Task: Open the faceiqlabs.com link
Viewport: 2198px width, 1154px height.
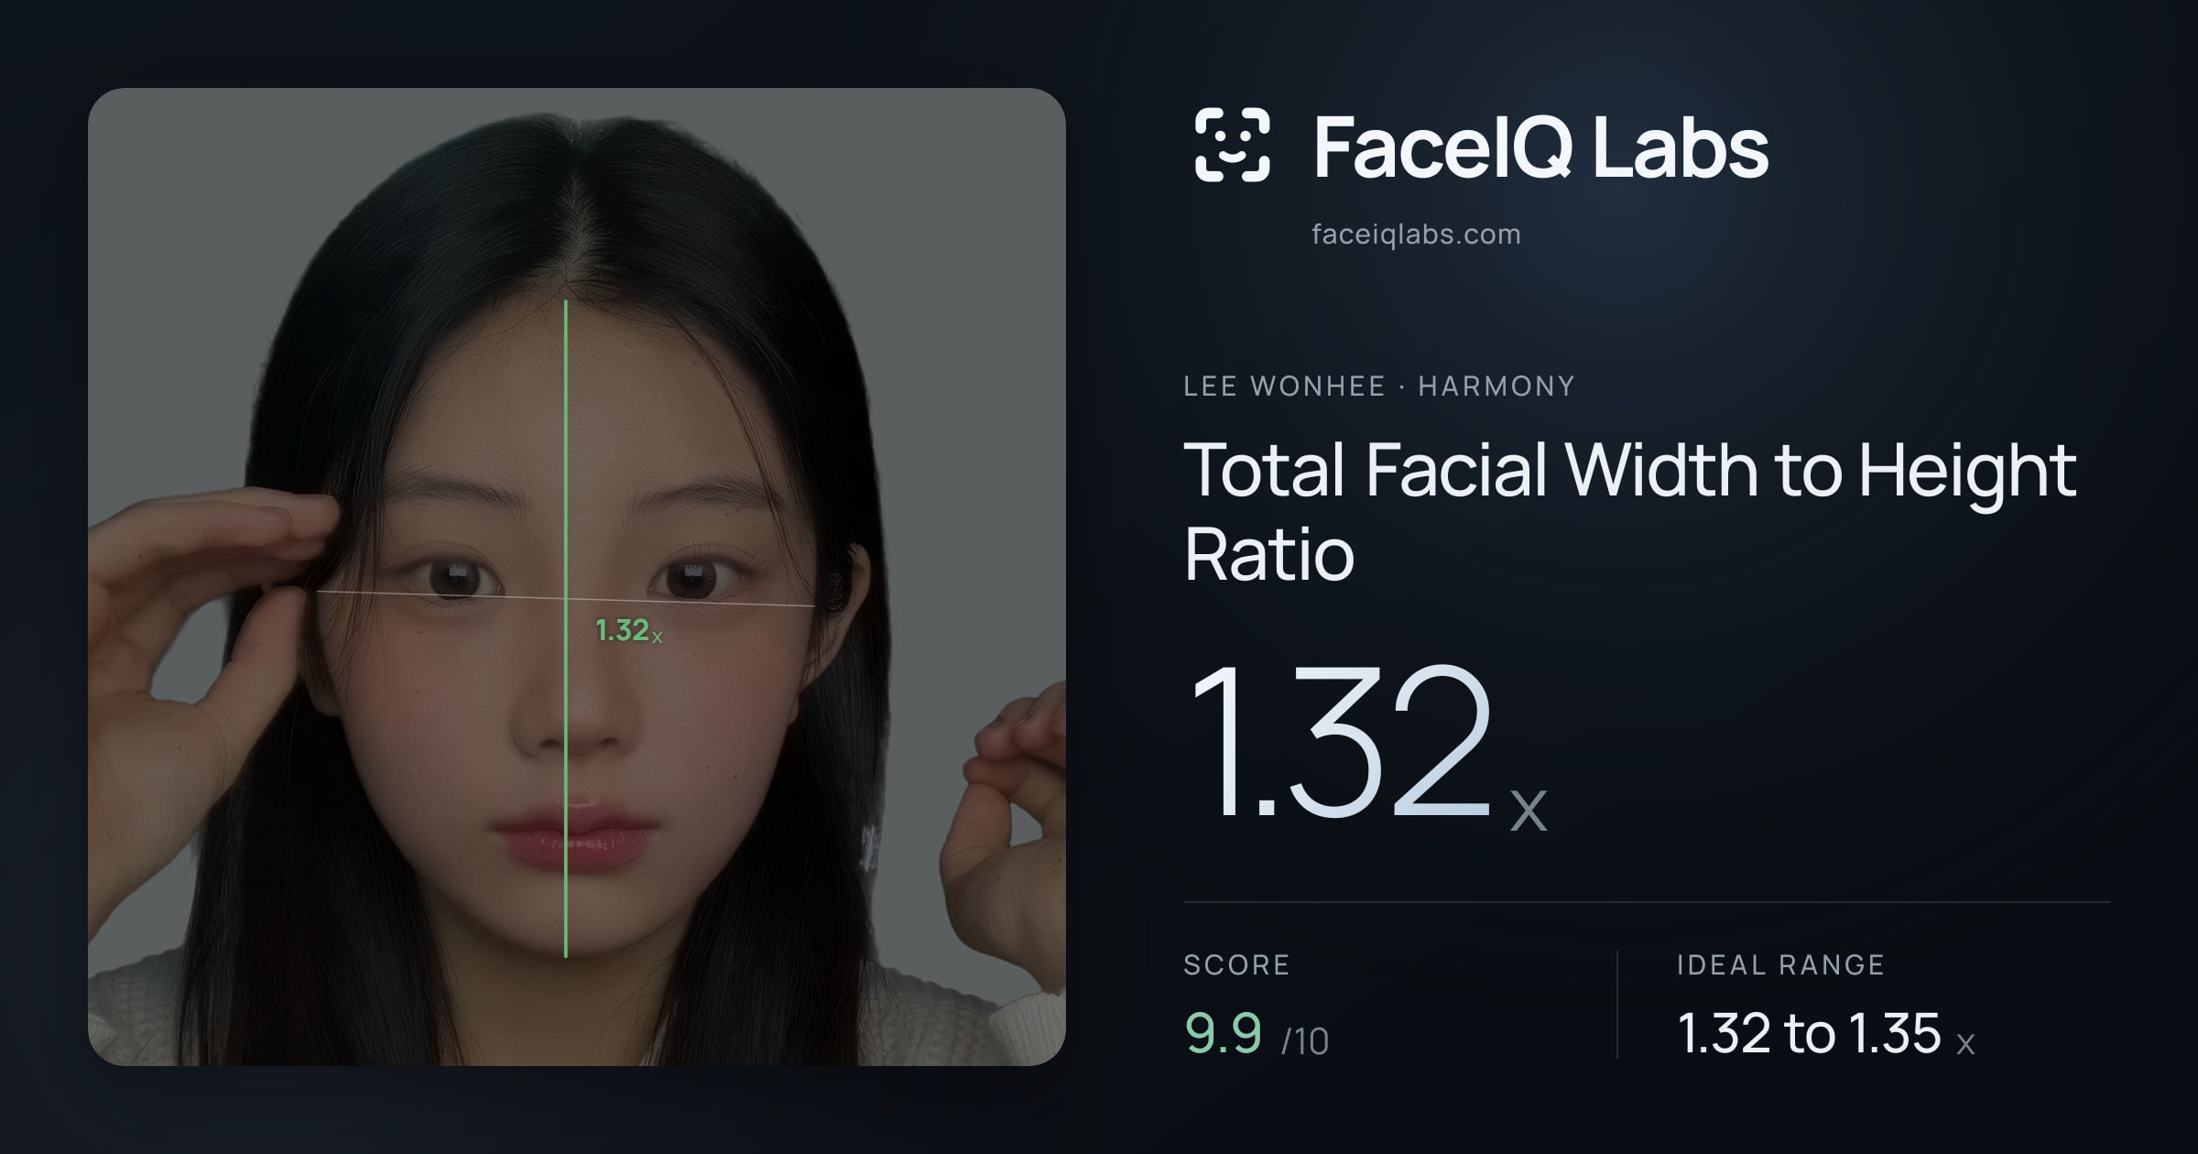Action: pyautogui.click(x=1416, y=234)
